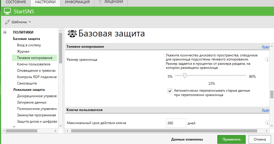Viewport: 274px width, 144px height.
Task: Select Вход в систему in tree
Action: (x=29, y=45)
